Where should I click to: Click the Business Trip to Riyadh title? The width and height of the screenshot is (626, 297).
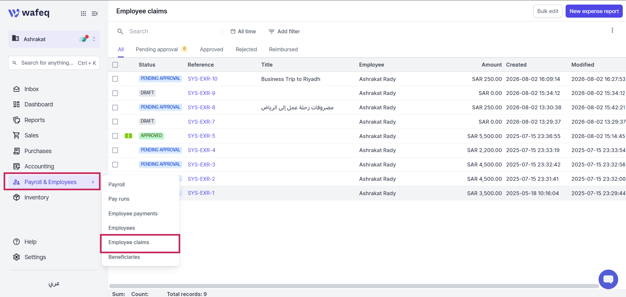click(x=291, y=79)
